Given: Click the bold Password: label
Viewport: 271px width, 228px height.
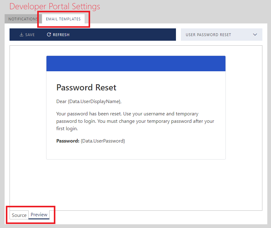Looking at the screenshot, I should (x=68, y=141).
